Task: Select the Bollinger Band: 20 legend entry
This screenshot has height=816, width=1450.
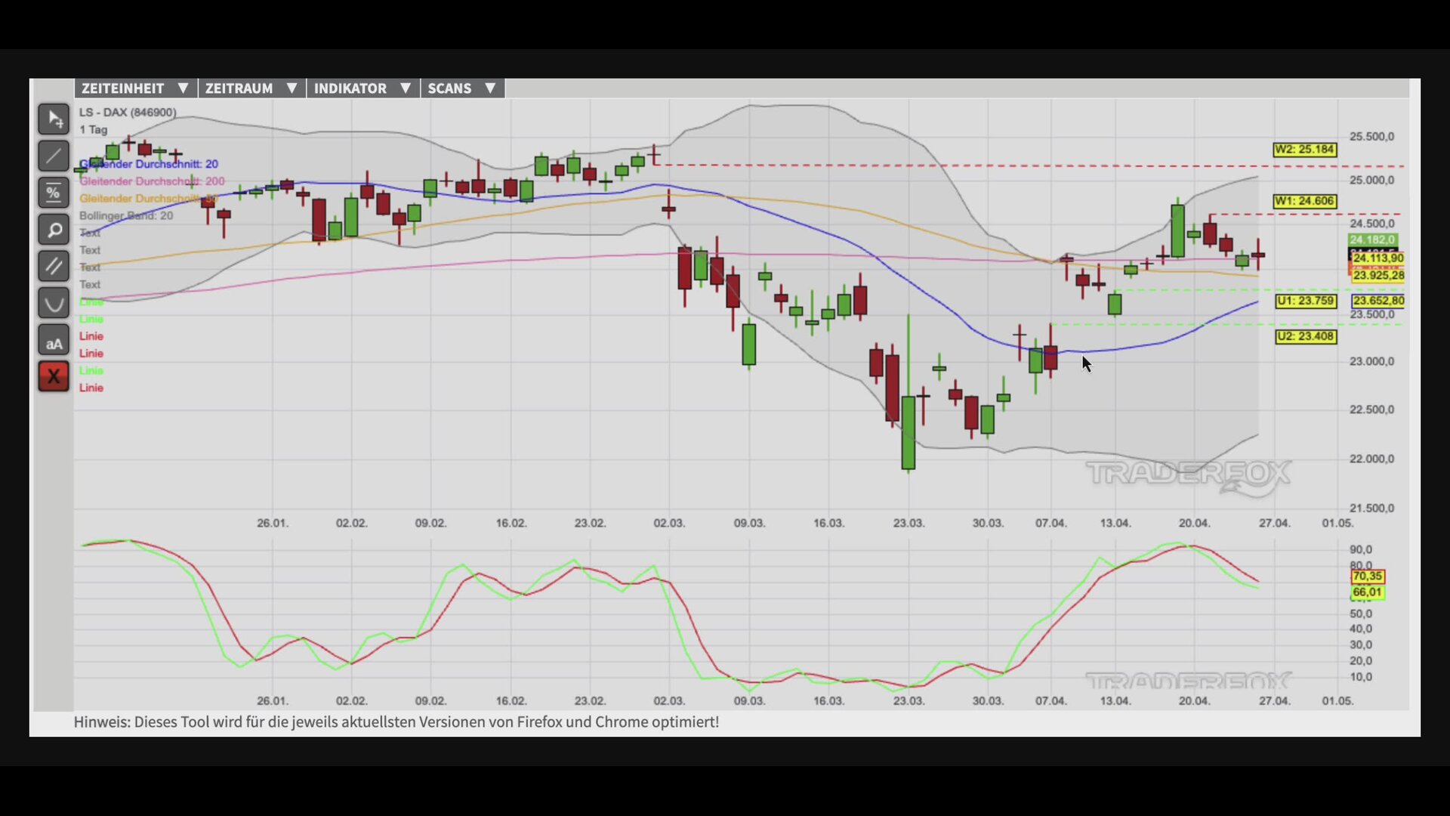Action: tap(126, 215)
